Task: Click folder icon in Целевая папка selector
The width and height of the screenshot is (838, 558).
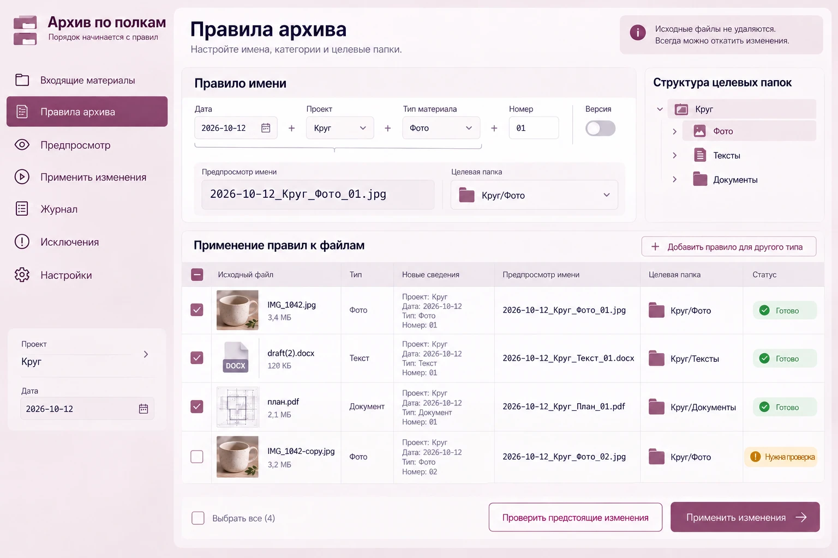Action: pos(467,195)
